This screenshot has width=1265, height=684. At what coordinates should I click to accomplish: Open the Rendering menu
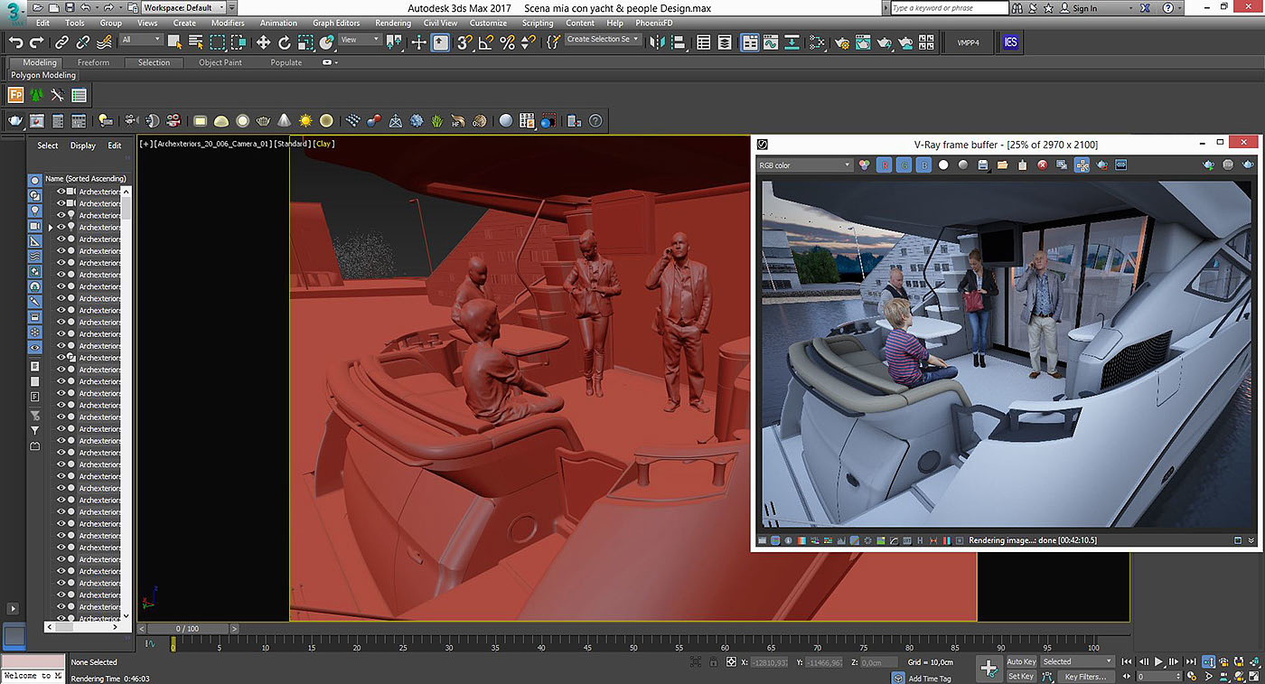pos(392,23)
